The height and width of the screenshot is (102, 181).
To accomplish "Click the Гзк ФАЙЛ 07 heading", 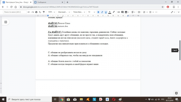I will click(x=55, y=32).
